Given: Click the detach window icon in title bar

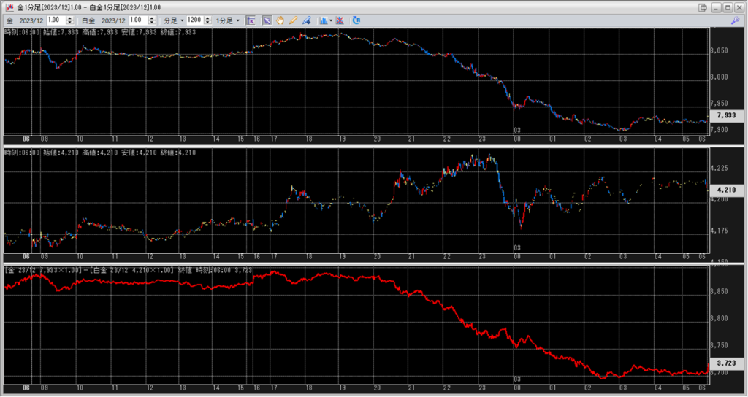Looking at the screenshot, I should [703, 7].
